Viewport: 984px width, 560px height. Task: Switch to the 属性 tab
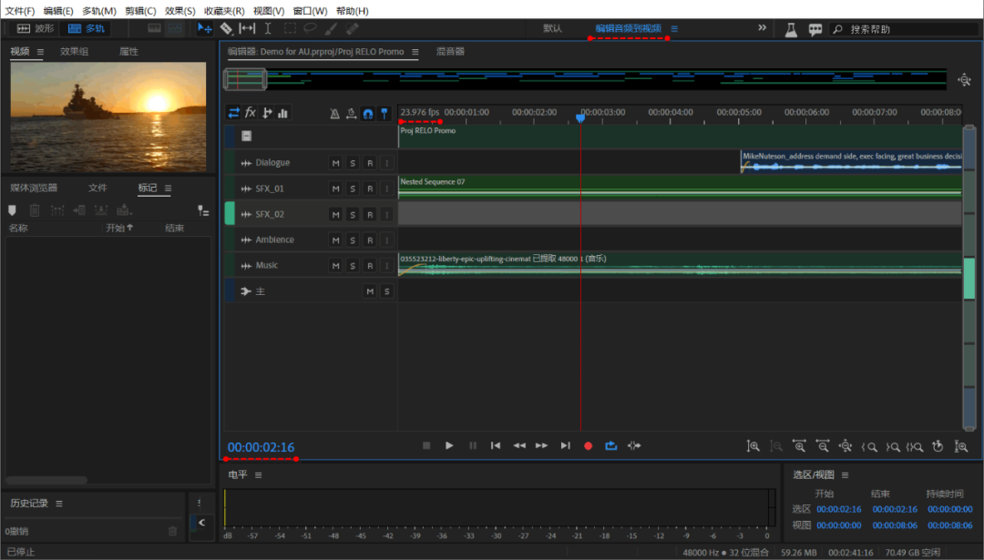pyautogui.click(x=128, y=51)
